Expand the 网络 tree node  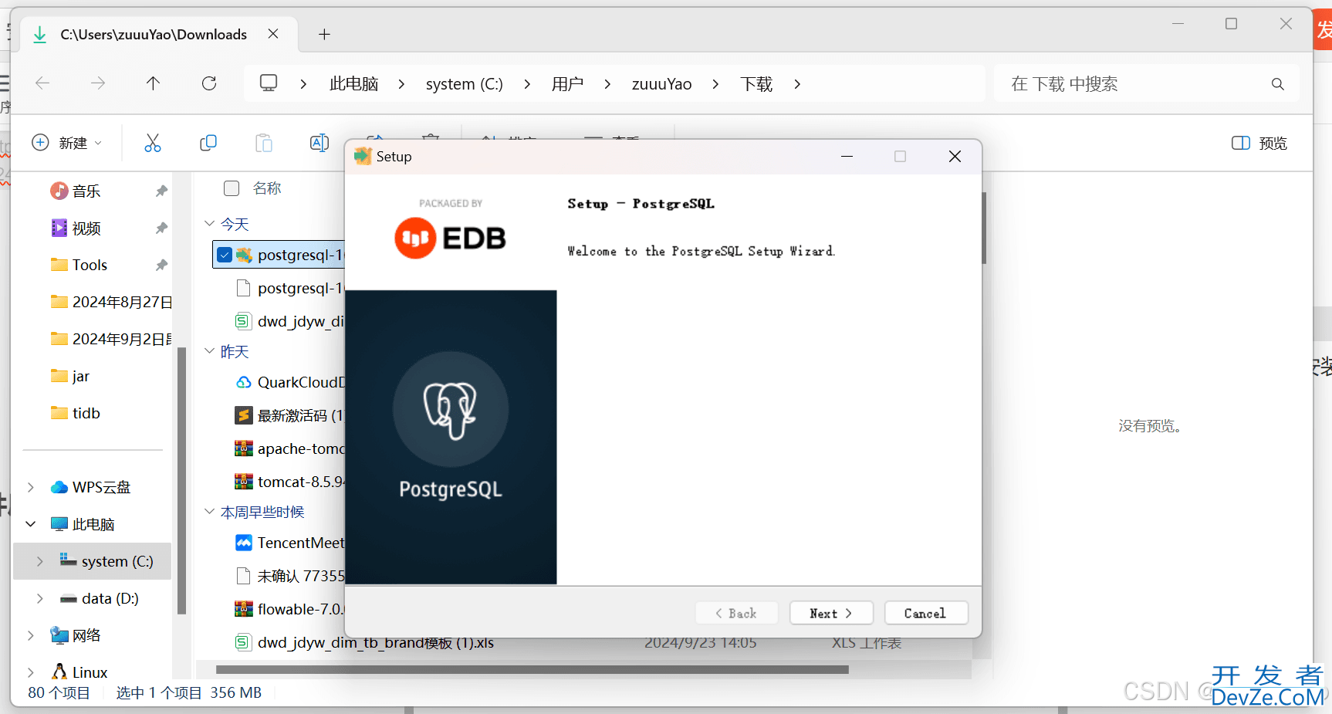pos(31,635)
